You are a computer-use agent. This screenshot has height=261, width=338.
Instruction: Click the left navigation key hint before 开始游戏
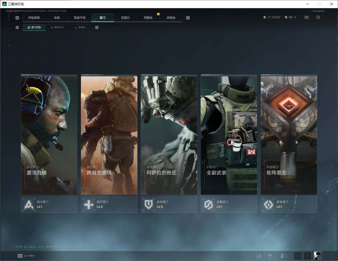pyautogui.click(x=17, y=18)
